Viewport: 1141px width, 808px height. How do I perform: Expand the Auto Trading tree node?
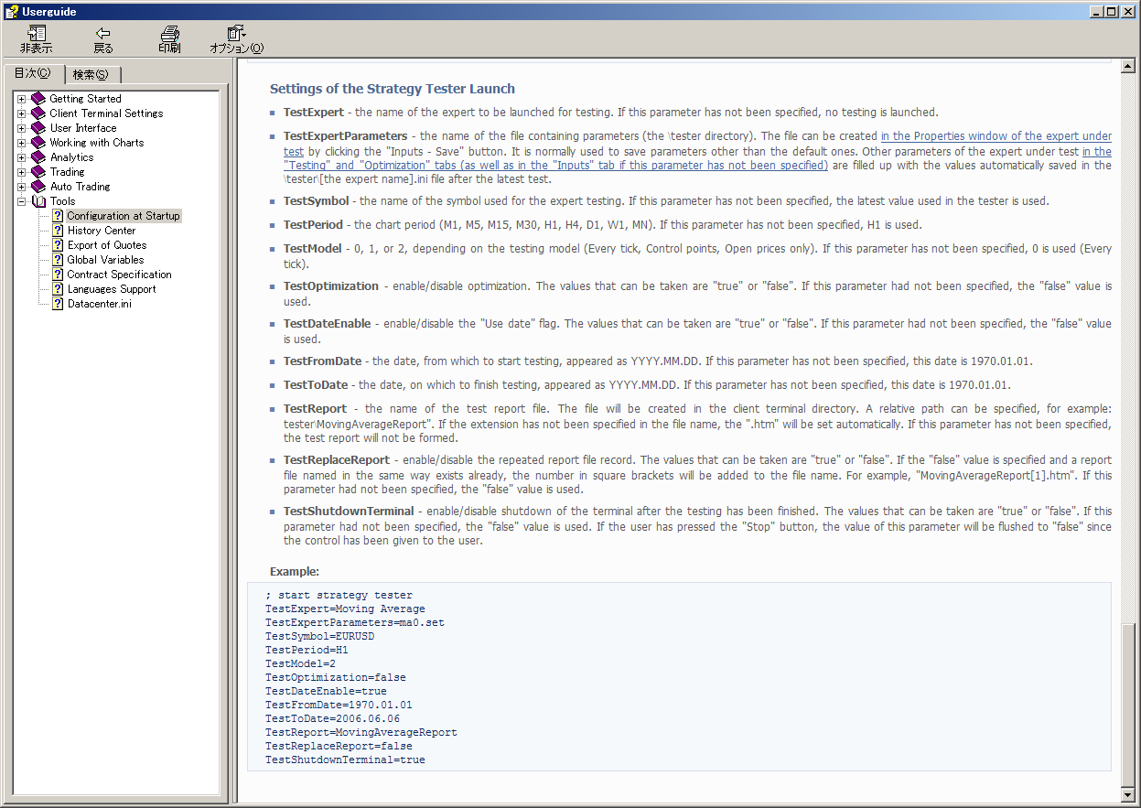coord(22,187)
